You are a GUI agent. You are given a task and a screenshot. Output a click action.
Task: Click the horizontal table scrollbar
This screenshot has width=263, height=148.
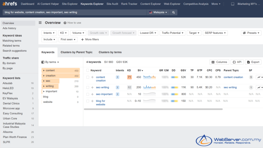tap(153, 109)
